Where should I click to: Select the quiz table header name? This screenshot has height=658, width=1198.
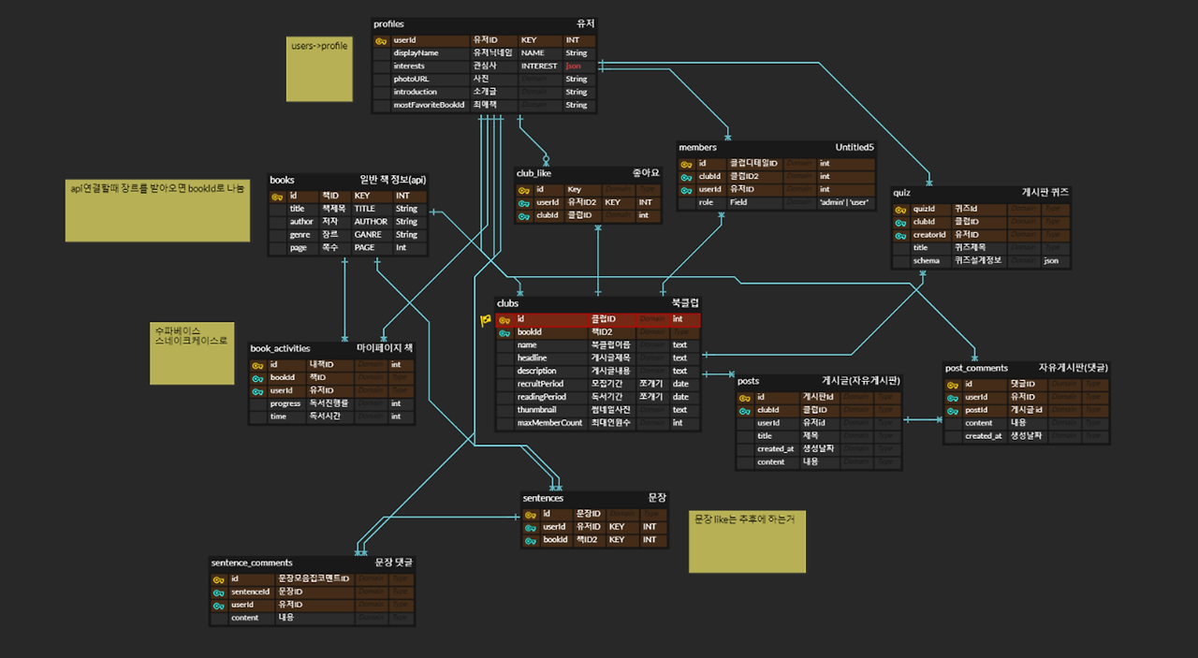902,193
